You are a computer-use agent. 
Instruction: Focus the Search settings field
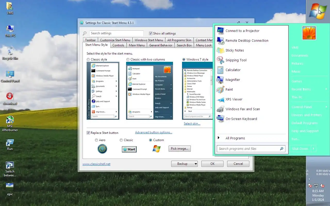[117, 33]
